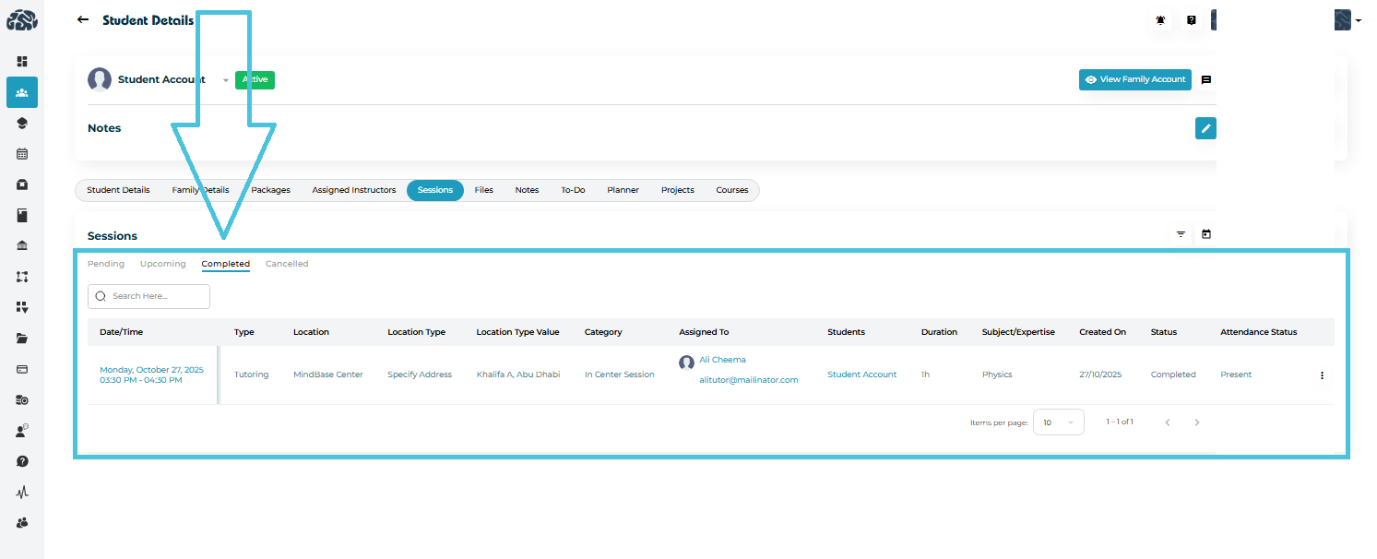Open the help question mark icon in header
Screen dimensions: 1377x559
(1191, 20)
